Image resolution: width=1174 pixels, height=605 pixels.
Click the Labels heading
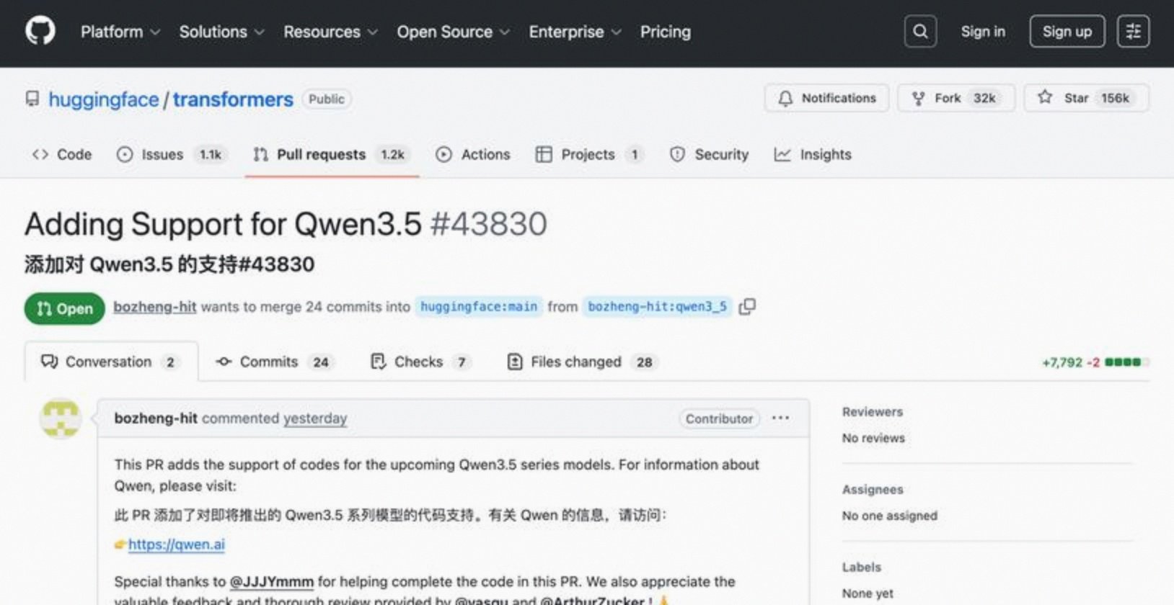[862, 568]
